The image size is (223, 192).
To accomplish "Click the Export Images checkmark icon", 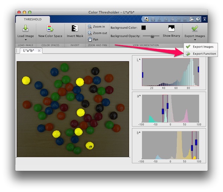I will (x=195, y=29).
